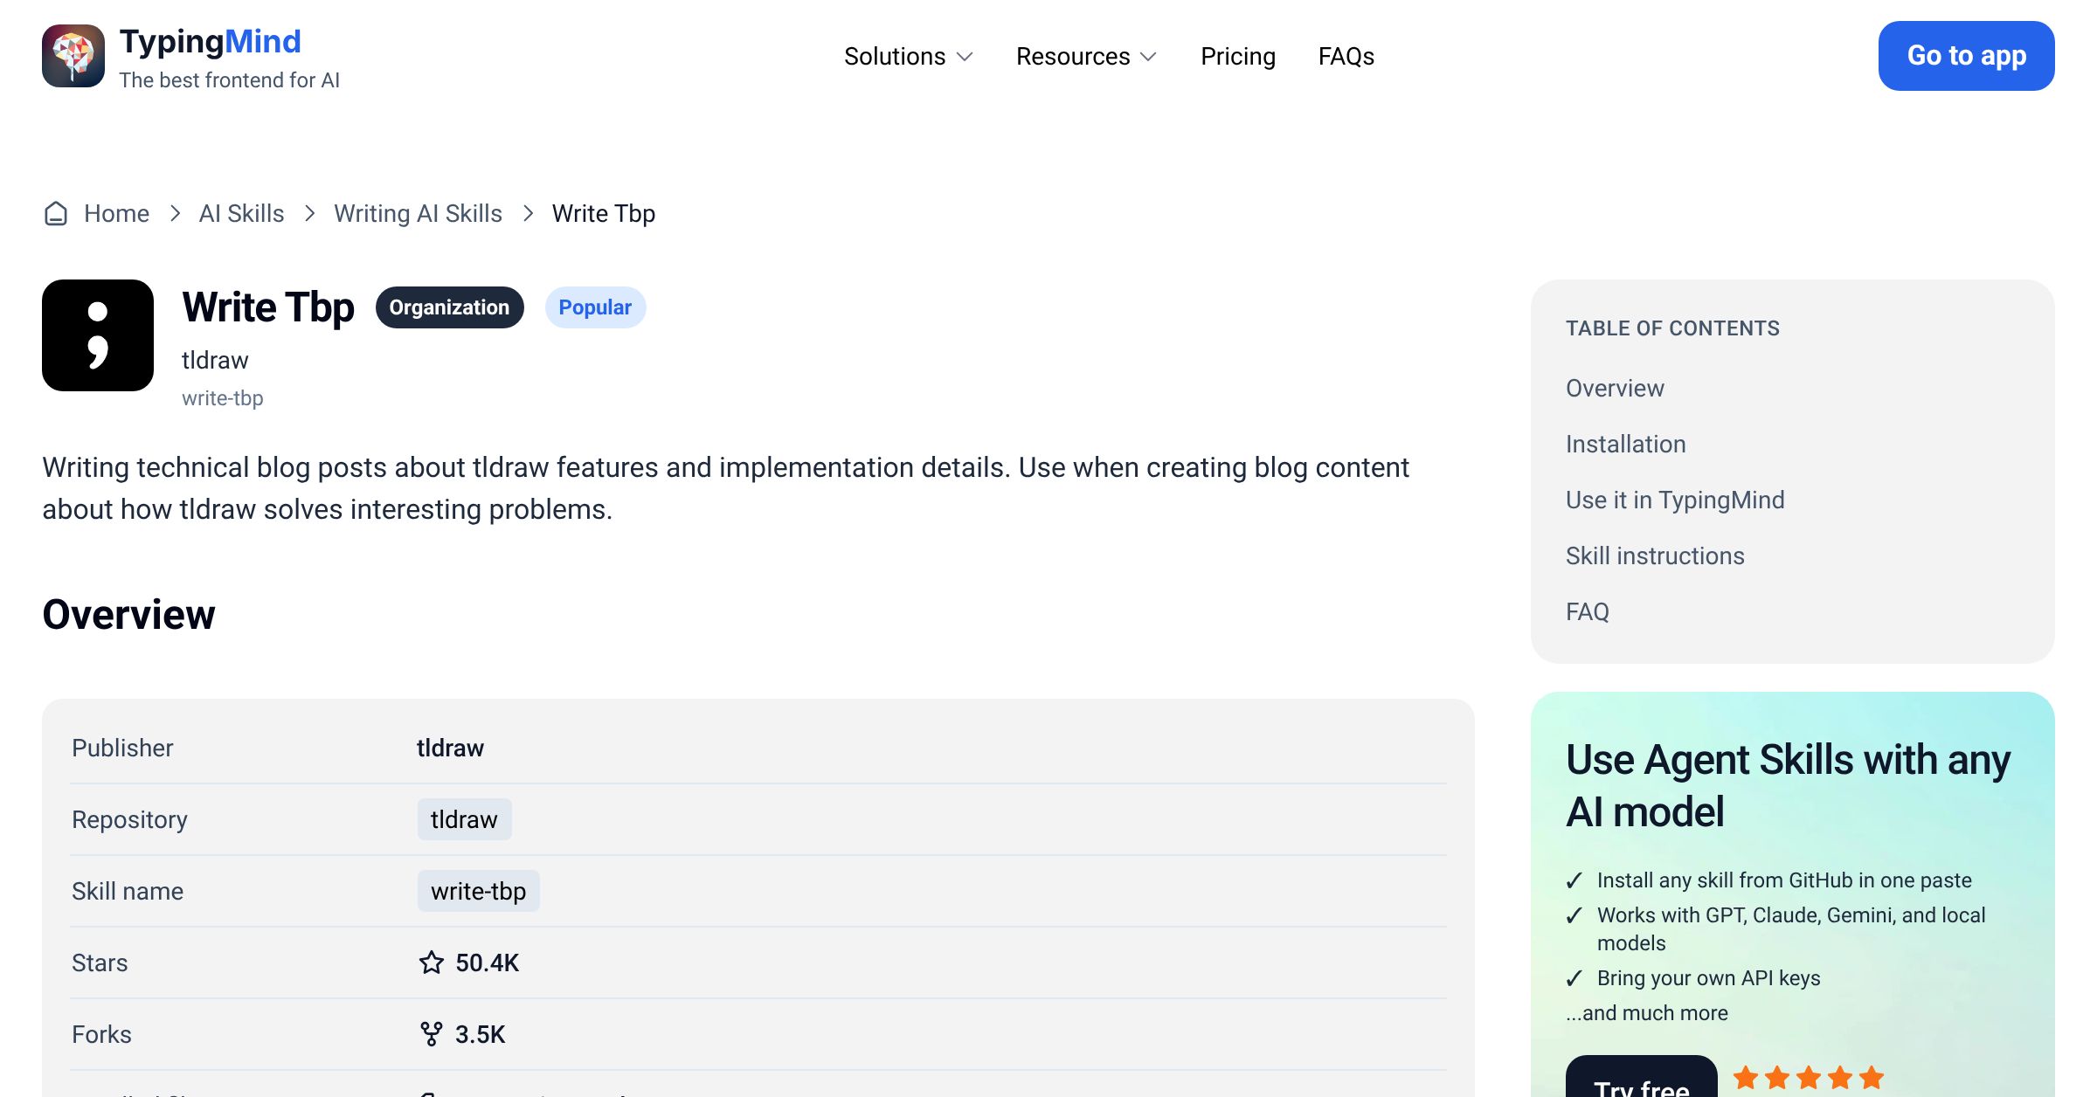Expand the Resources dropdown menu
2097x1097 pixels.
[x=1087, y=56]
